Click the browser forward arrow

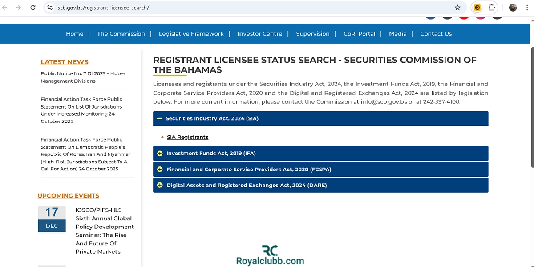[18, 8]
